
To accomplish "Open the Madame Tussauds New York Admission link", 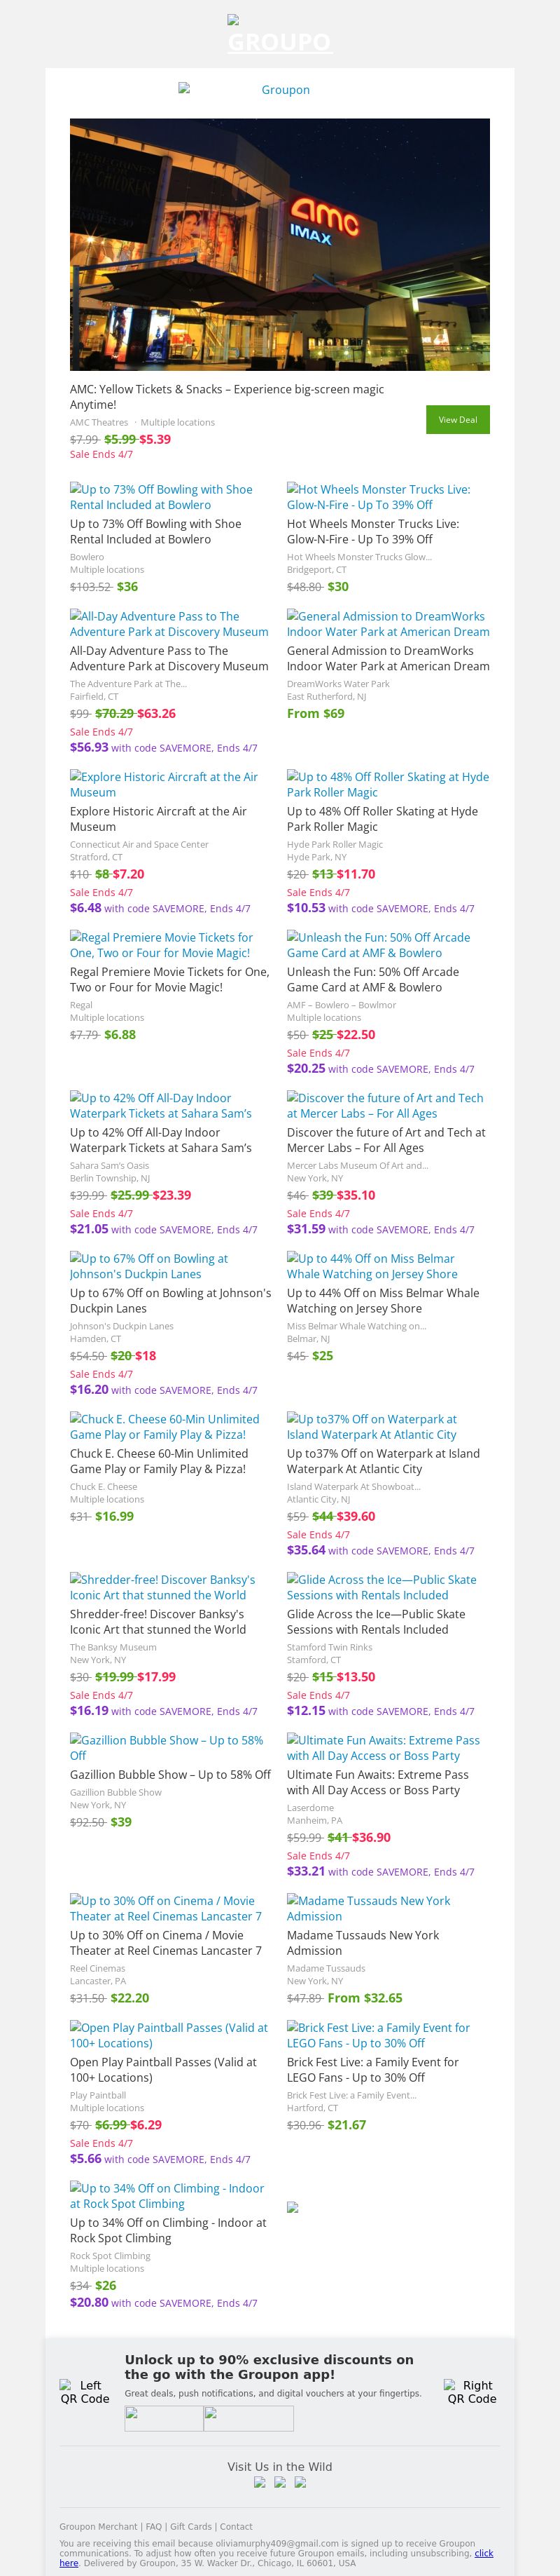I will coord(368,1908).
